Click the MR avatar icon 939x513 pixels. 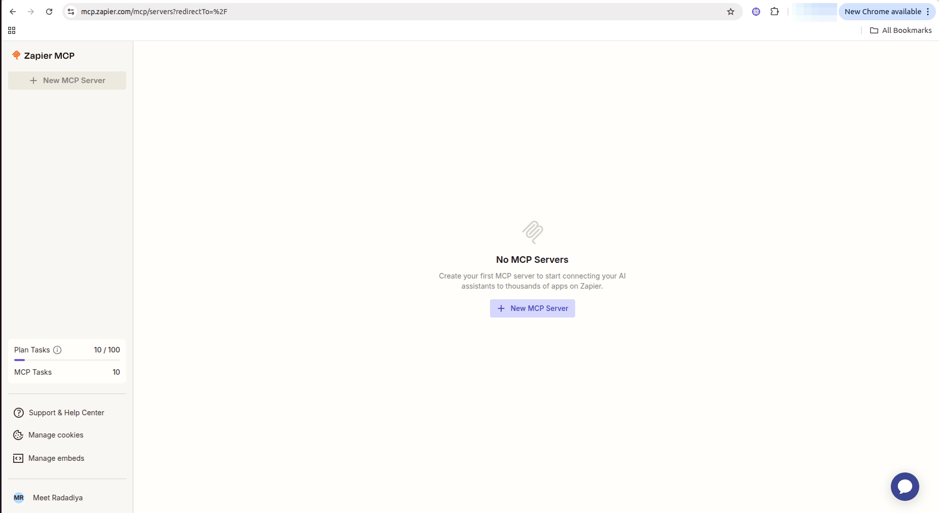point(19,498)
